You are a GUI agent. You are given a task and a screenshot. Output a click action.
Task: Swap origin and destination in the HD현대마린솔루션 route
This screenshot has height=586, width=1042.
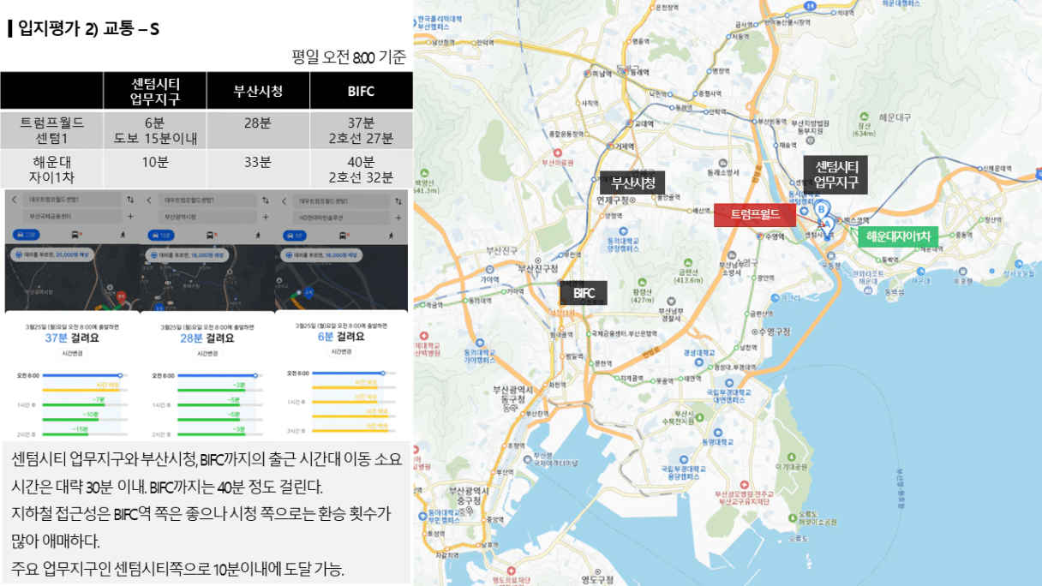click(398, 201)
